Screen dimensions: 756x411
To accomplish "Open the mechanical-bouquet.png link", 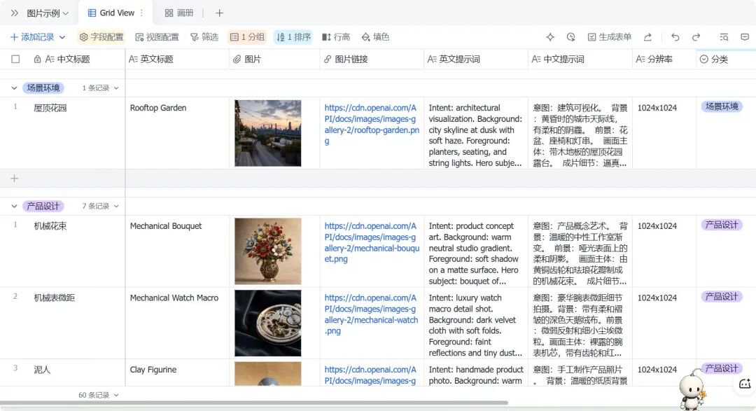I will pos(372,242).
